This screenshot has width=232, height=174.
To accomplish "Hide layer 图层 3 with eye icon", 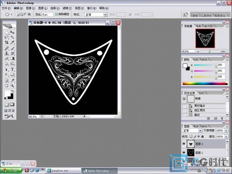I will pos(184,144).
